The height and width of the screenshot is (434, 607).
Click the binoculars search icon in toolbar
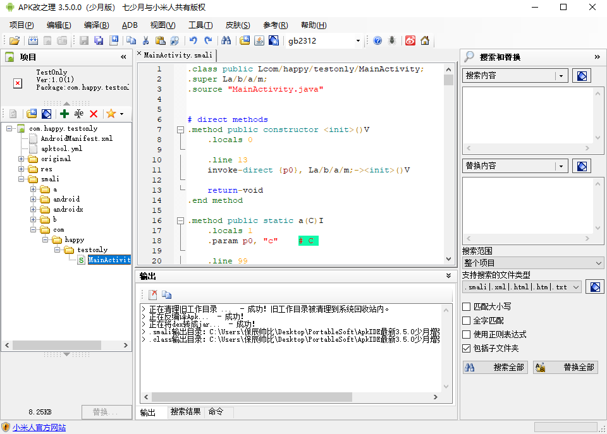[226, 41]
